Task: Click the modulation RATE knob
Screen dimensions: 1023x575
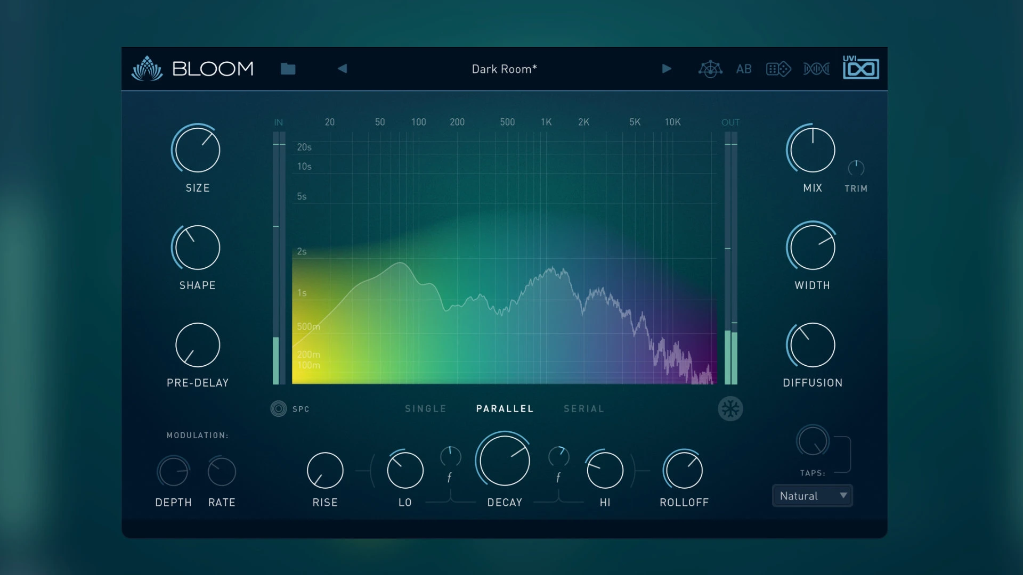Action: click(222, 471)
